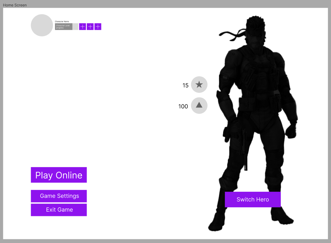Click the Character Name label
Screen dimensions: 331x243
(62, 22)
